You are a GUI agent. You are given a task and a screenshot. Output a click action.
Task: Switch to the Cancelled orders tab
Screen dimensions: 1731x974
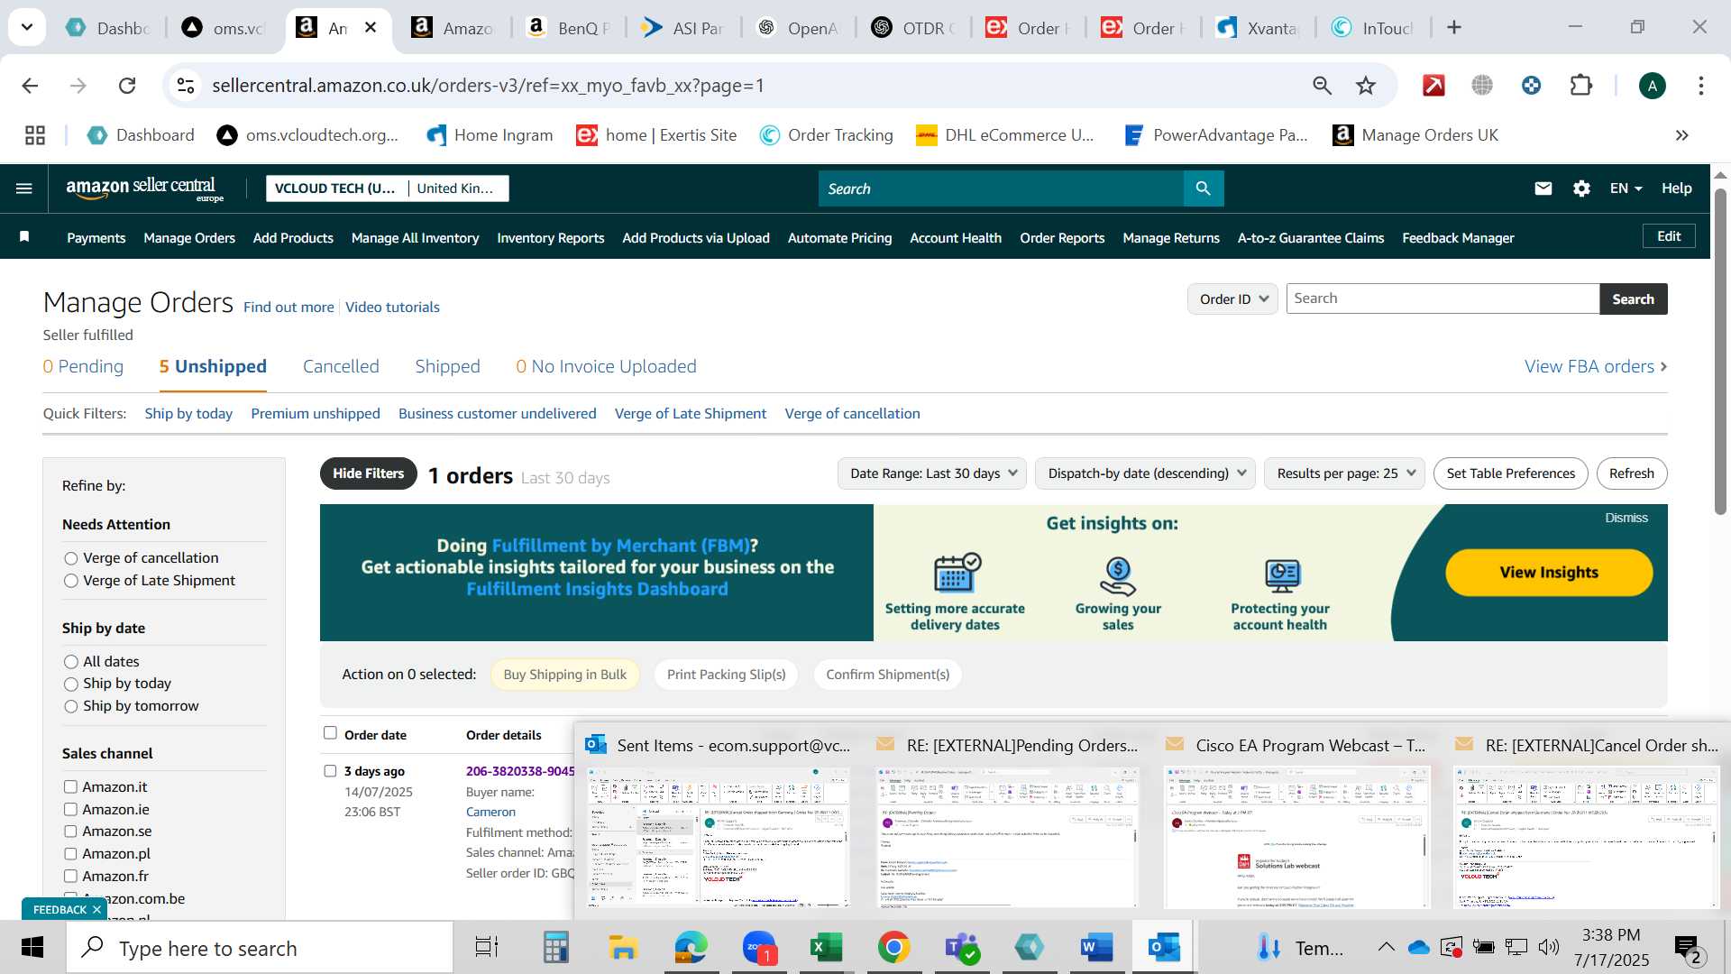[341, 367]
